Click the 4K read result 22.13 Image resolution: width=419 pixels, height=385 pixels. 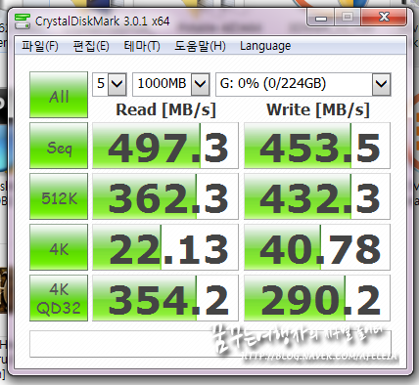165,247
